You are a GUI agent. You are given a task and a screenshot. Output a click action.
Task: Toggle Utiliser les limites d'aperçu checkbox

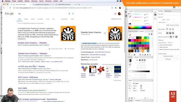159,45
